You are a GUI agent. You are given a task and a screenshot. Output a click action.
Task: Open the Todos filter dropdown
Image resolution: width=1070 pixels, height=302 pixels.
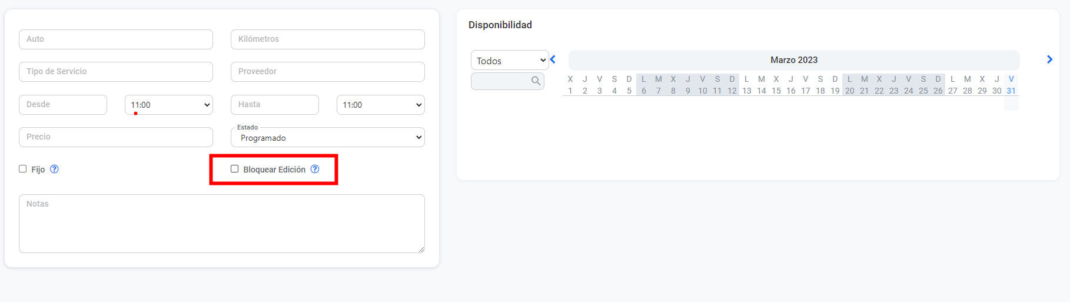click(x=510, y=61)
